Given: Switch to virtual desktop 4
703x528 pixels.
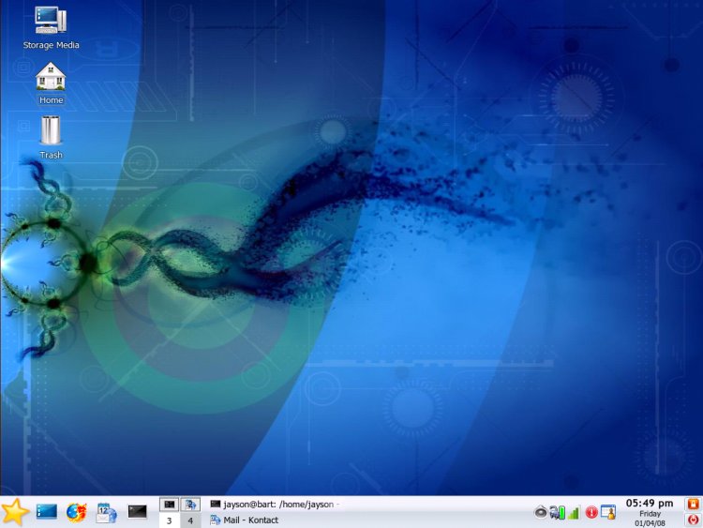Looking at the screenshot, I should (190, 520).
